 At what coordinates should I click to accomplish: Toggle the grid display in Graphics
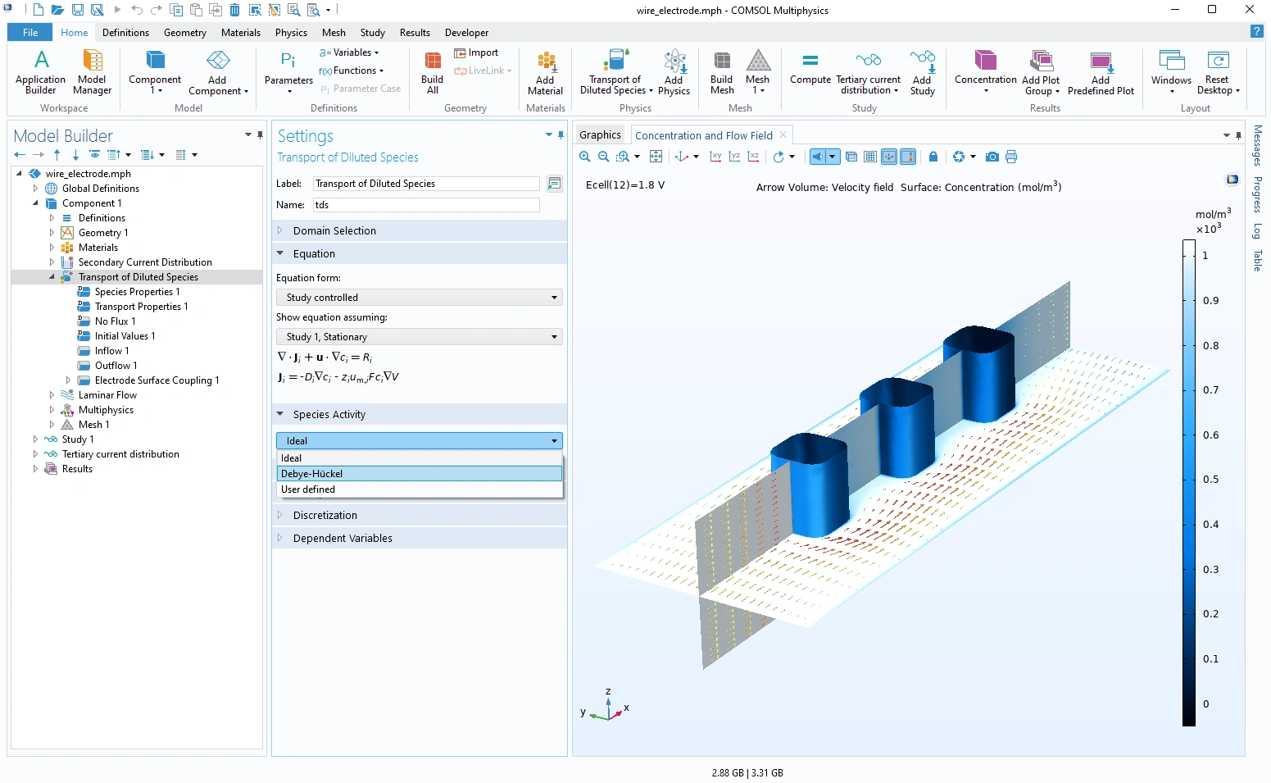[870, 157]
